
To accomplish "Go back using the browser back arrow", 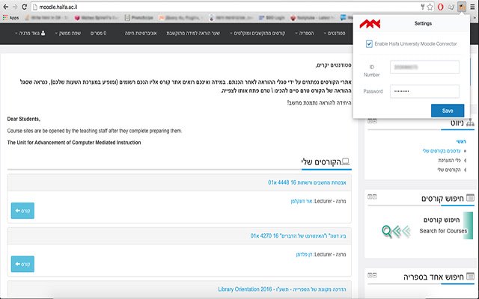I will tap(5, 7).
